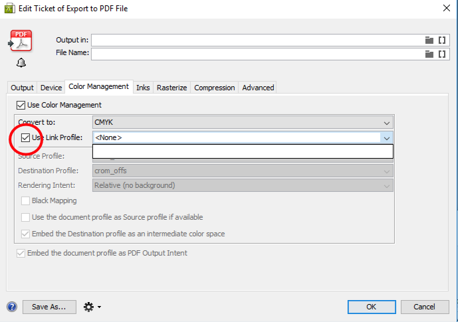Uncheck the Use Link Profile checkbox

click(x=26, y=137)
